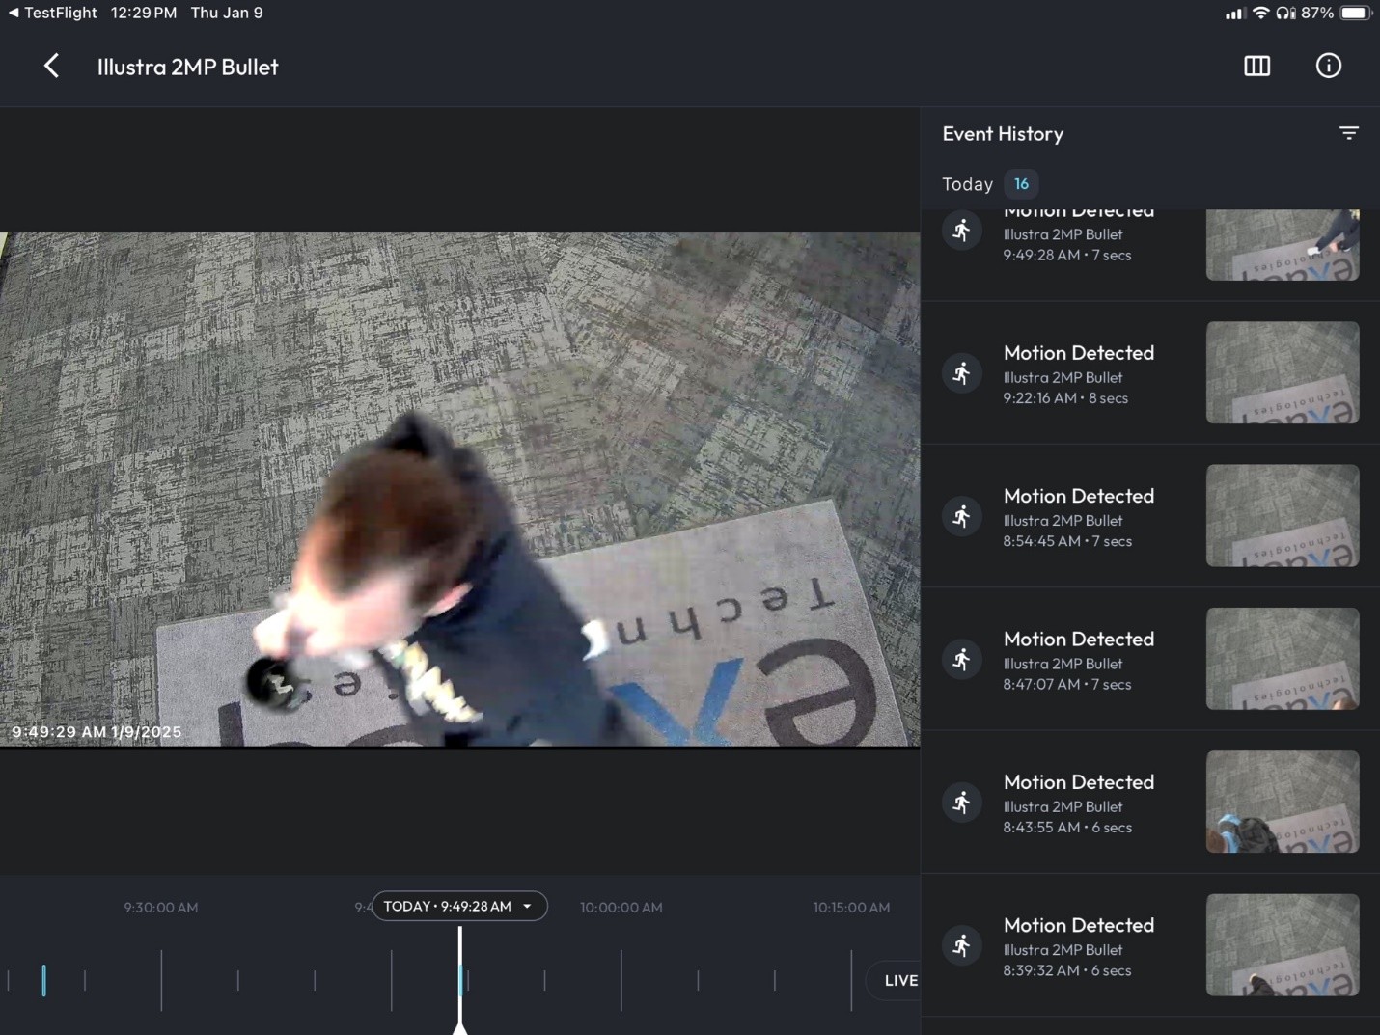Click the 10:00:00 AM timeline label
Viewport: 1380px width, 1035px height.
coord(621,908)
